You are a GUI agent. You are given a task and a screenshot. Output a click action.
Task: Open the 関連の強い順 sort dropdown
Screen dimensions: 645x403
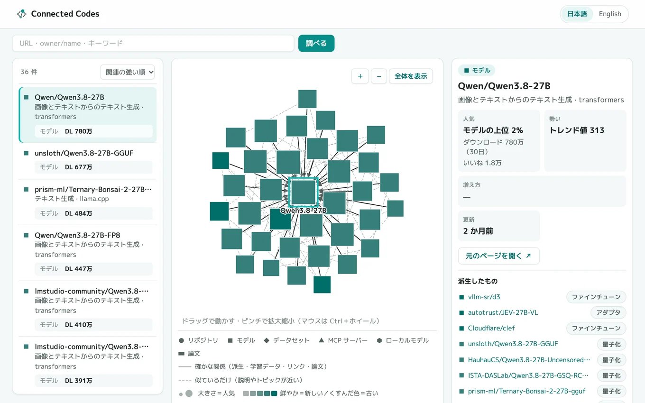tap(128, 72)
